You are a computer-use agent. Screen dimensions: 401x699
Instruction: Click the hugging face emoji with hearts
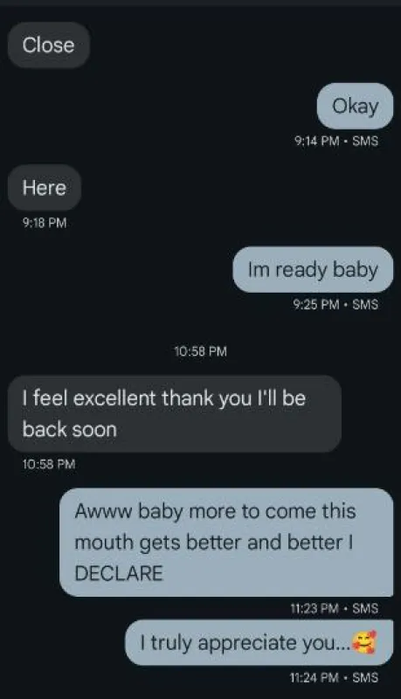(364, 642)
